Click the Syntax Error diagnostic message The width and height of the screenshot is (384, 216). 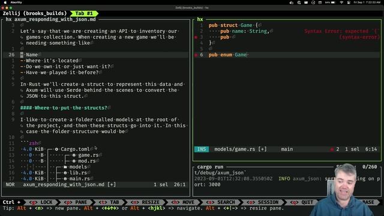click(342, 34)
